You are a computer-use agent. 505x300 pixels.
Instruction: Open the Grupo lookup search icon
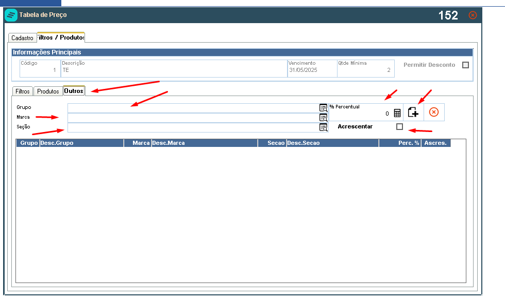(x=324, y=108)
